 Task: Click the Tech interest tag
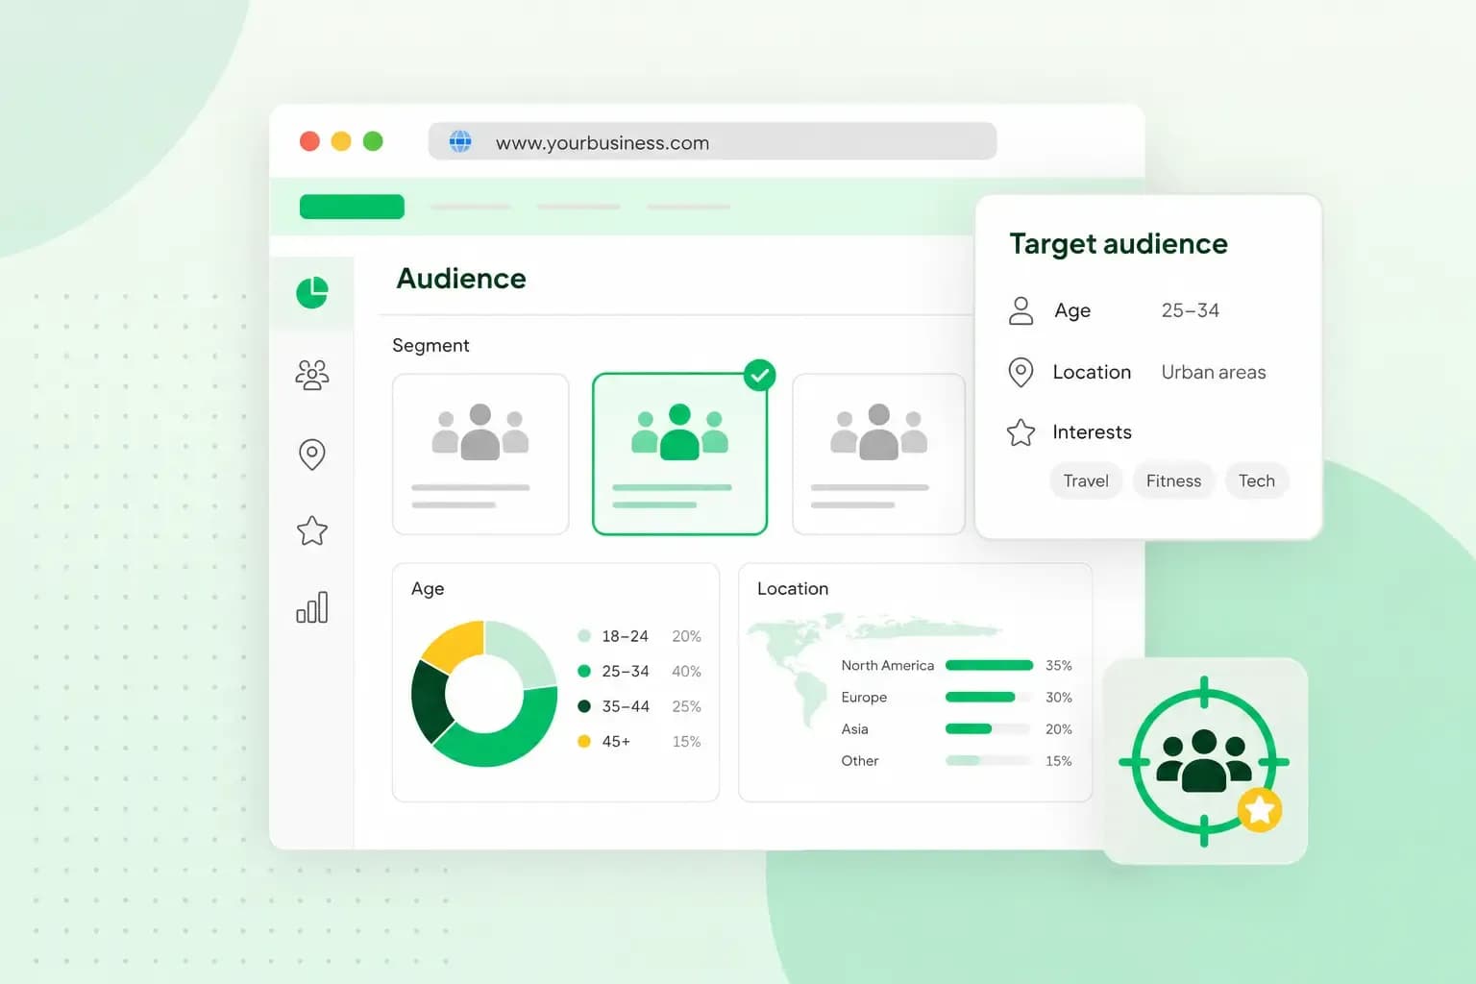pos(1256,480)
